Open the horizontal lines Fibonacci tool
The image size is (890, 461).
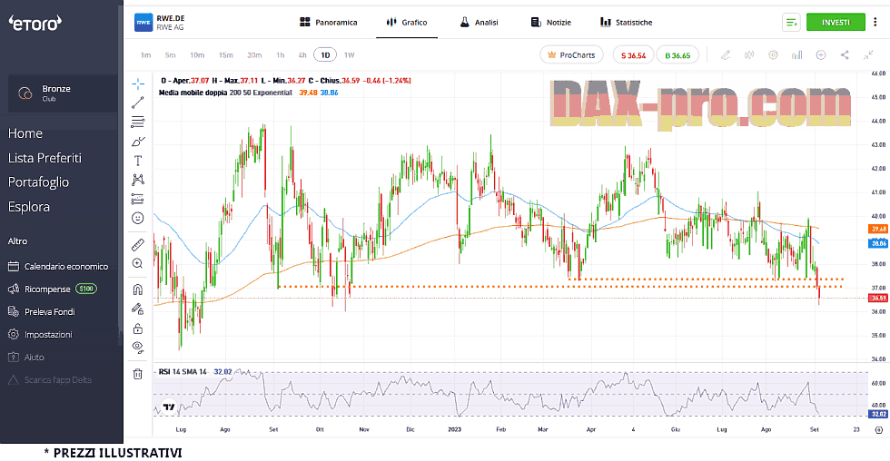tap(138, 122)
